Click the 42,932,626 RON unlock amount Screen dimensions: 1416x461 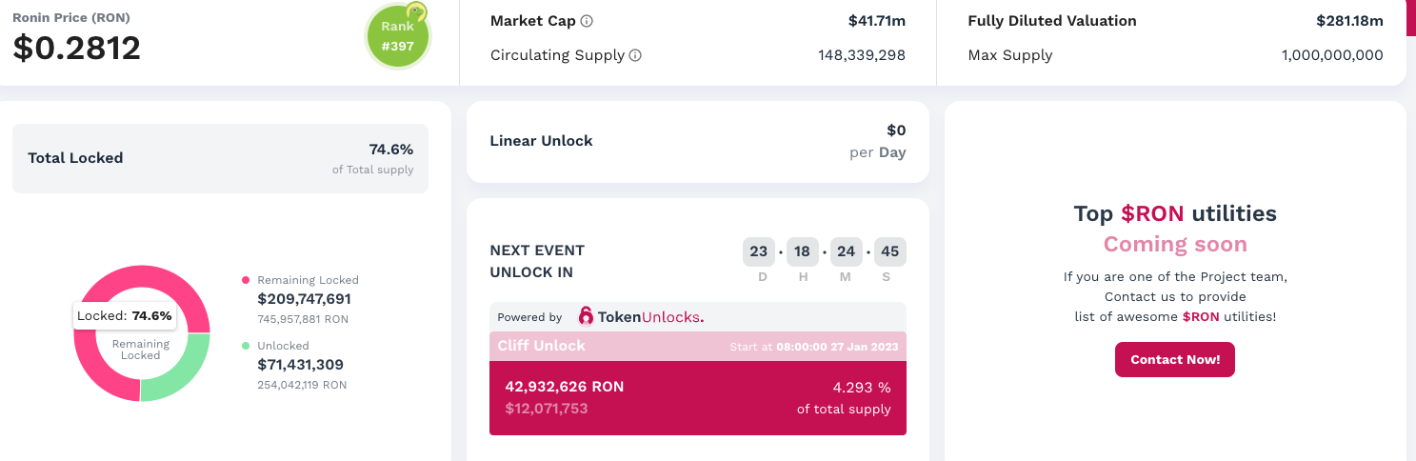565,388
